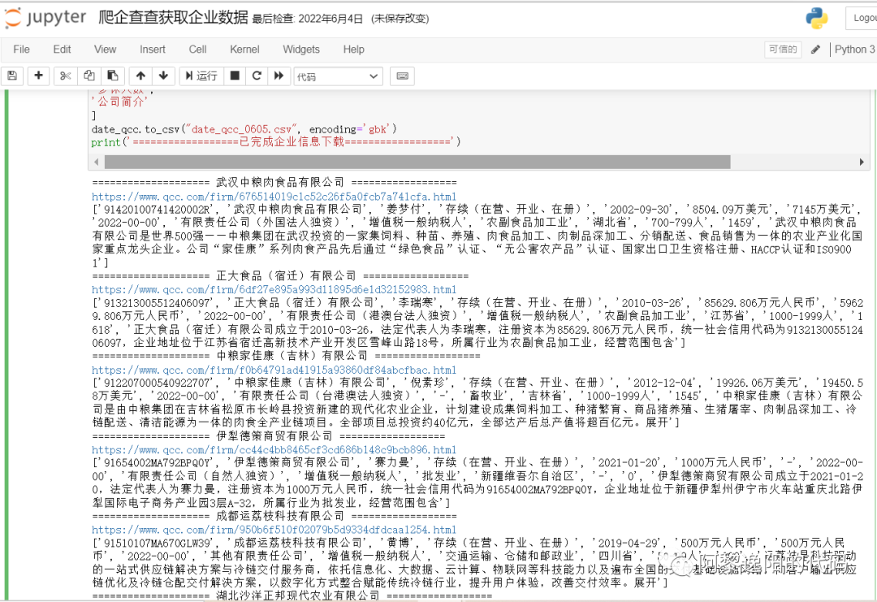Interrupt the kernel with stop icon
Image resolution: width=877 pixels, height=602 pixels.
click(x=235, y=76)
